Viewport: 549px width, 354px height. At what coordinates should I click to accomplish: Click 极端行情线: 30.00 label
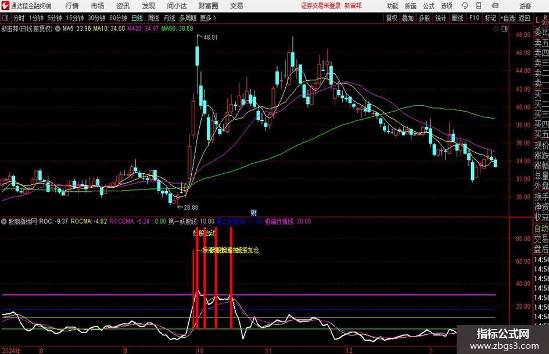click(x=288, y=221)
